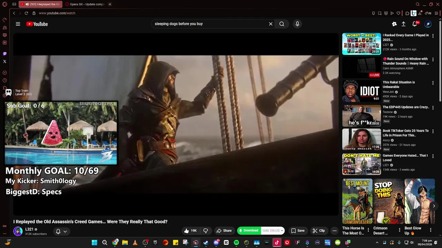The width and height of the screenshot is (442, 248).
Task: Open the AI assistant toolbar button
Action: [428, 13]
